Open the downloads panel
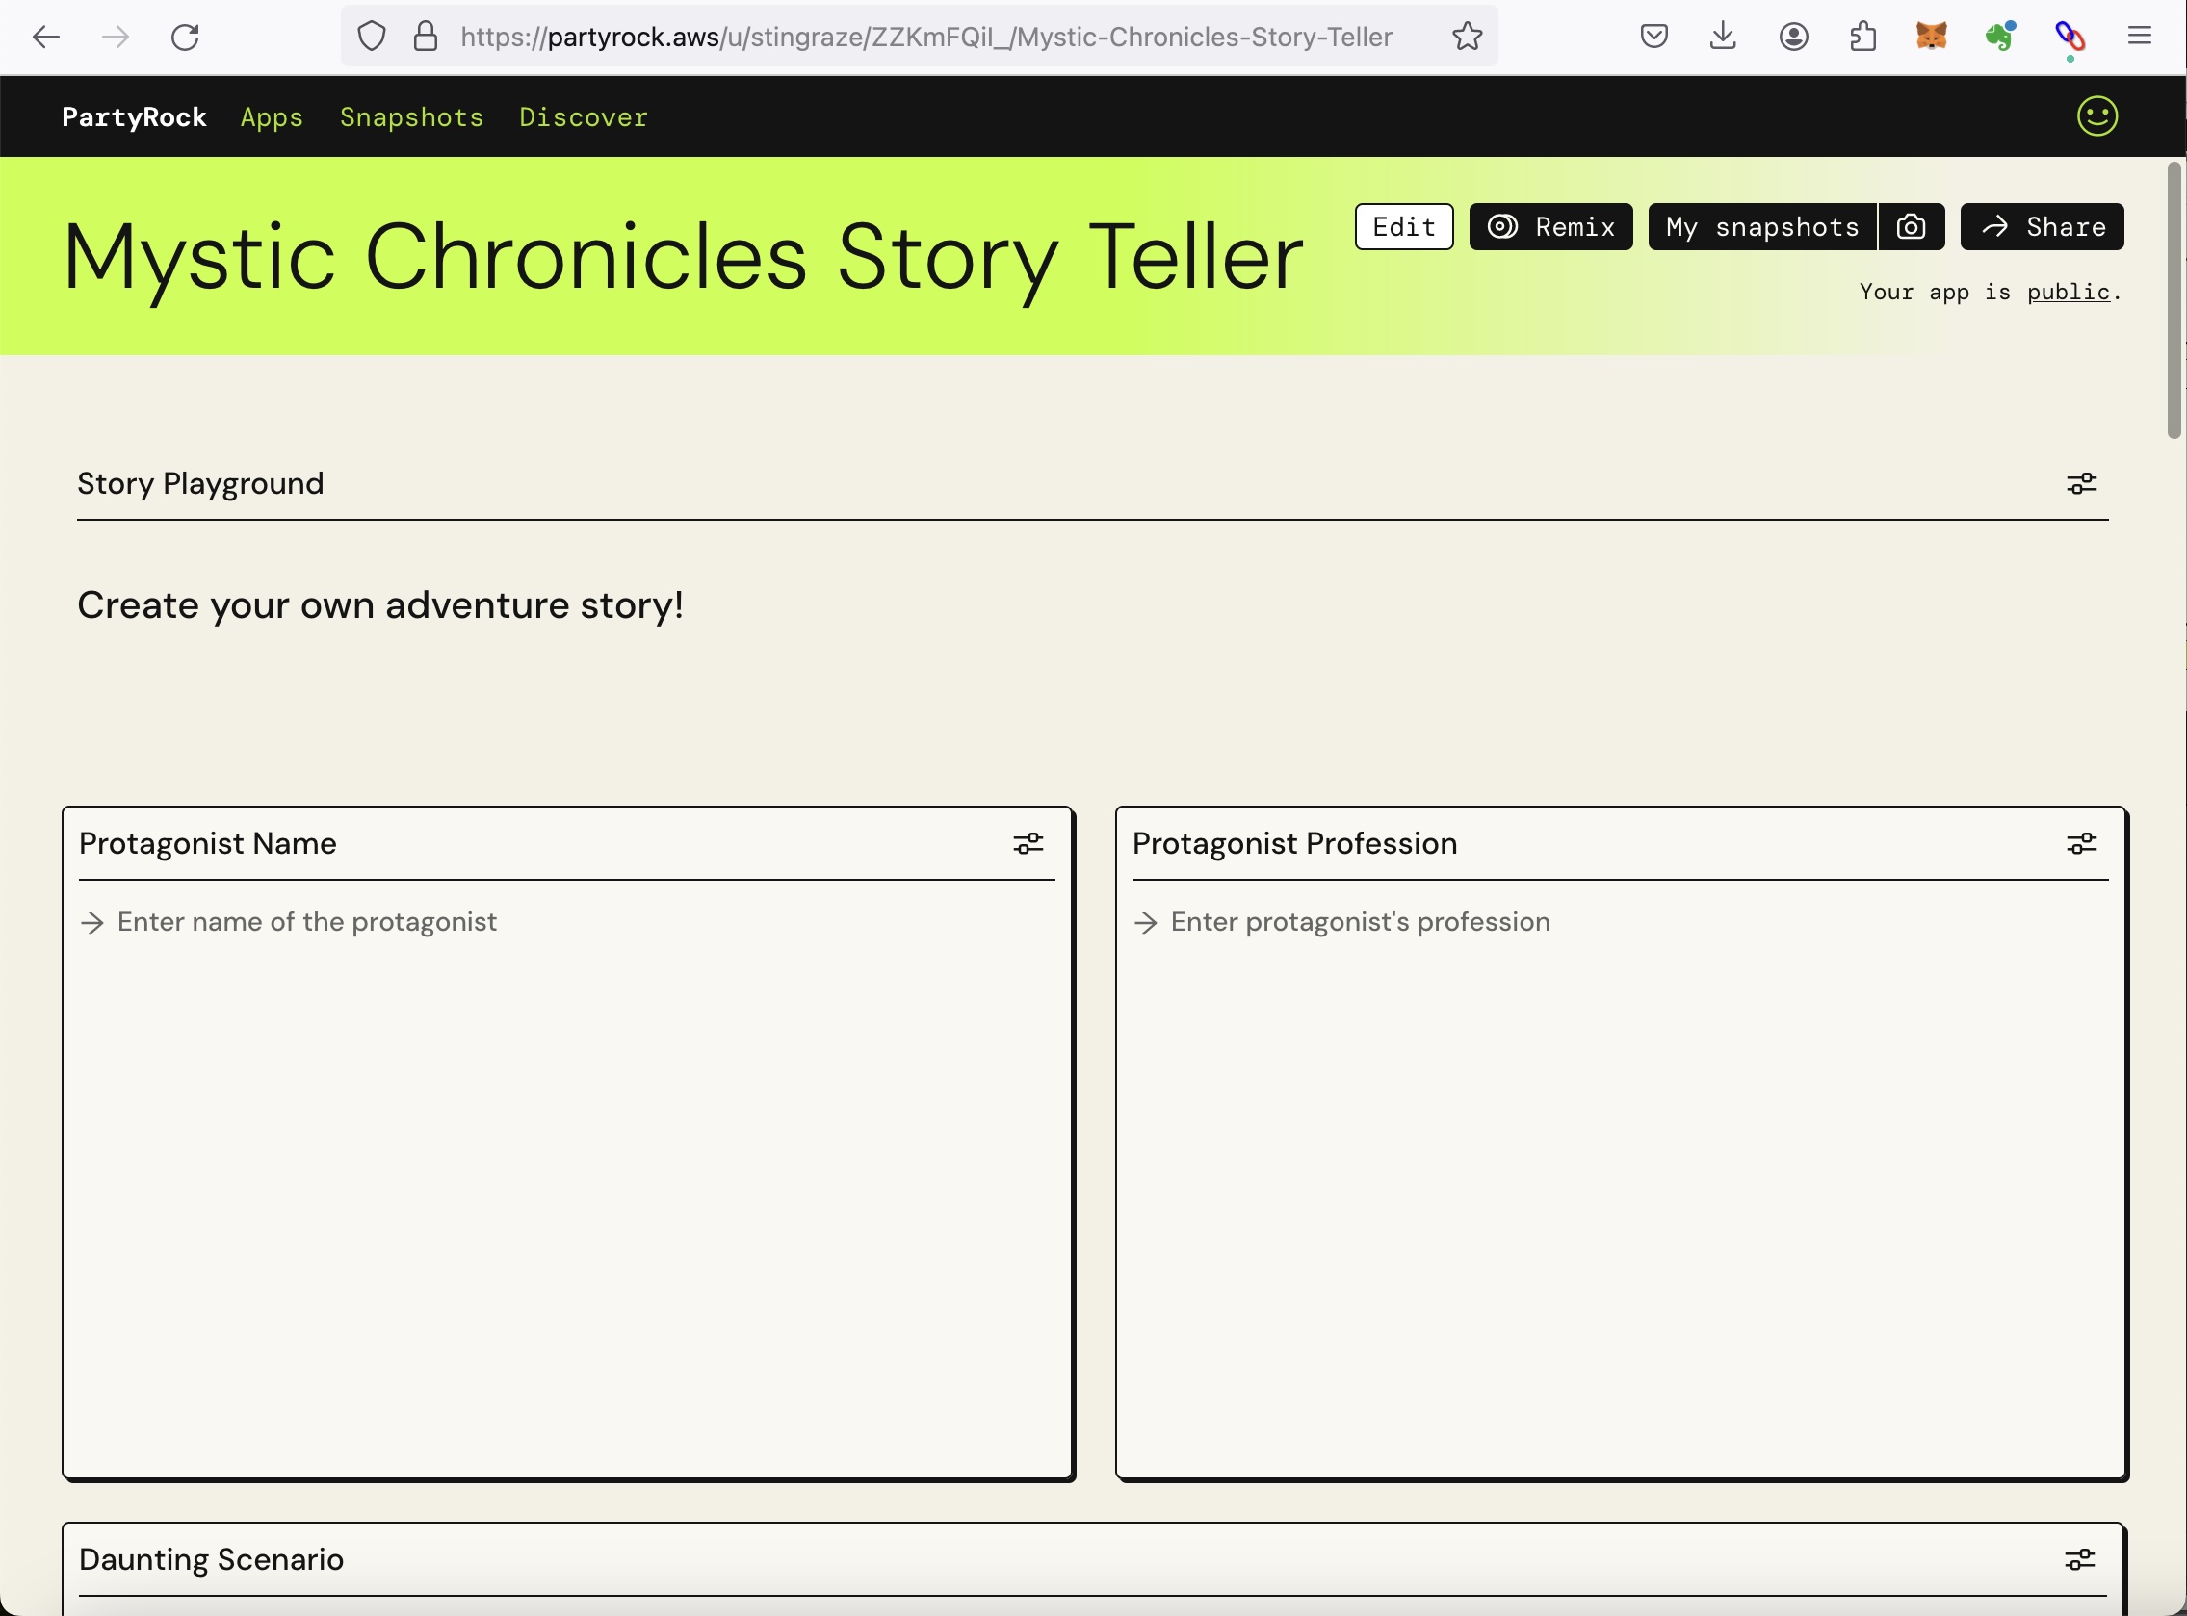2187x1616 pixels. (1723, 36)
